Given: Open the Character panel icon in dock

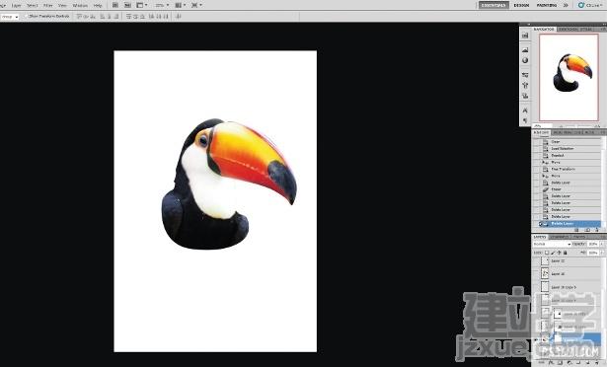Looking at the screenshot, I should coord(525,110).
